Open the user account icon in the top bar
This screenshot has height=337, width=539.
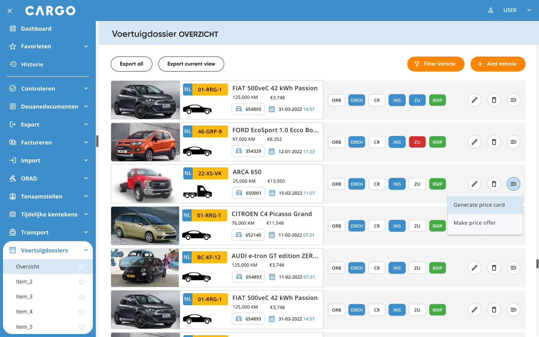(x=490, y=10)
